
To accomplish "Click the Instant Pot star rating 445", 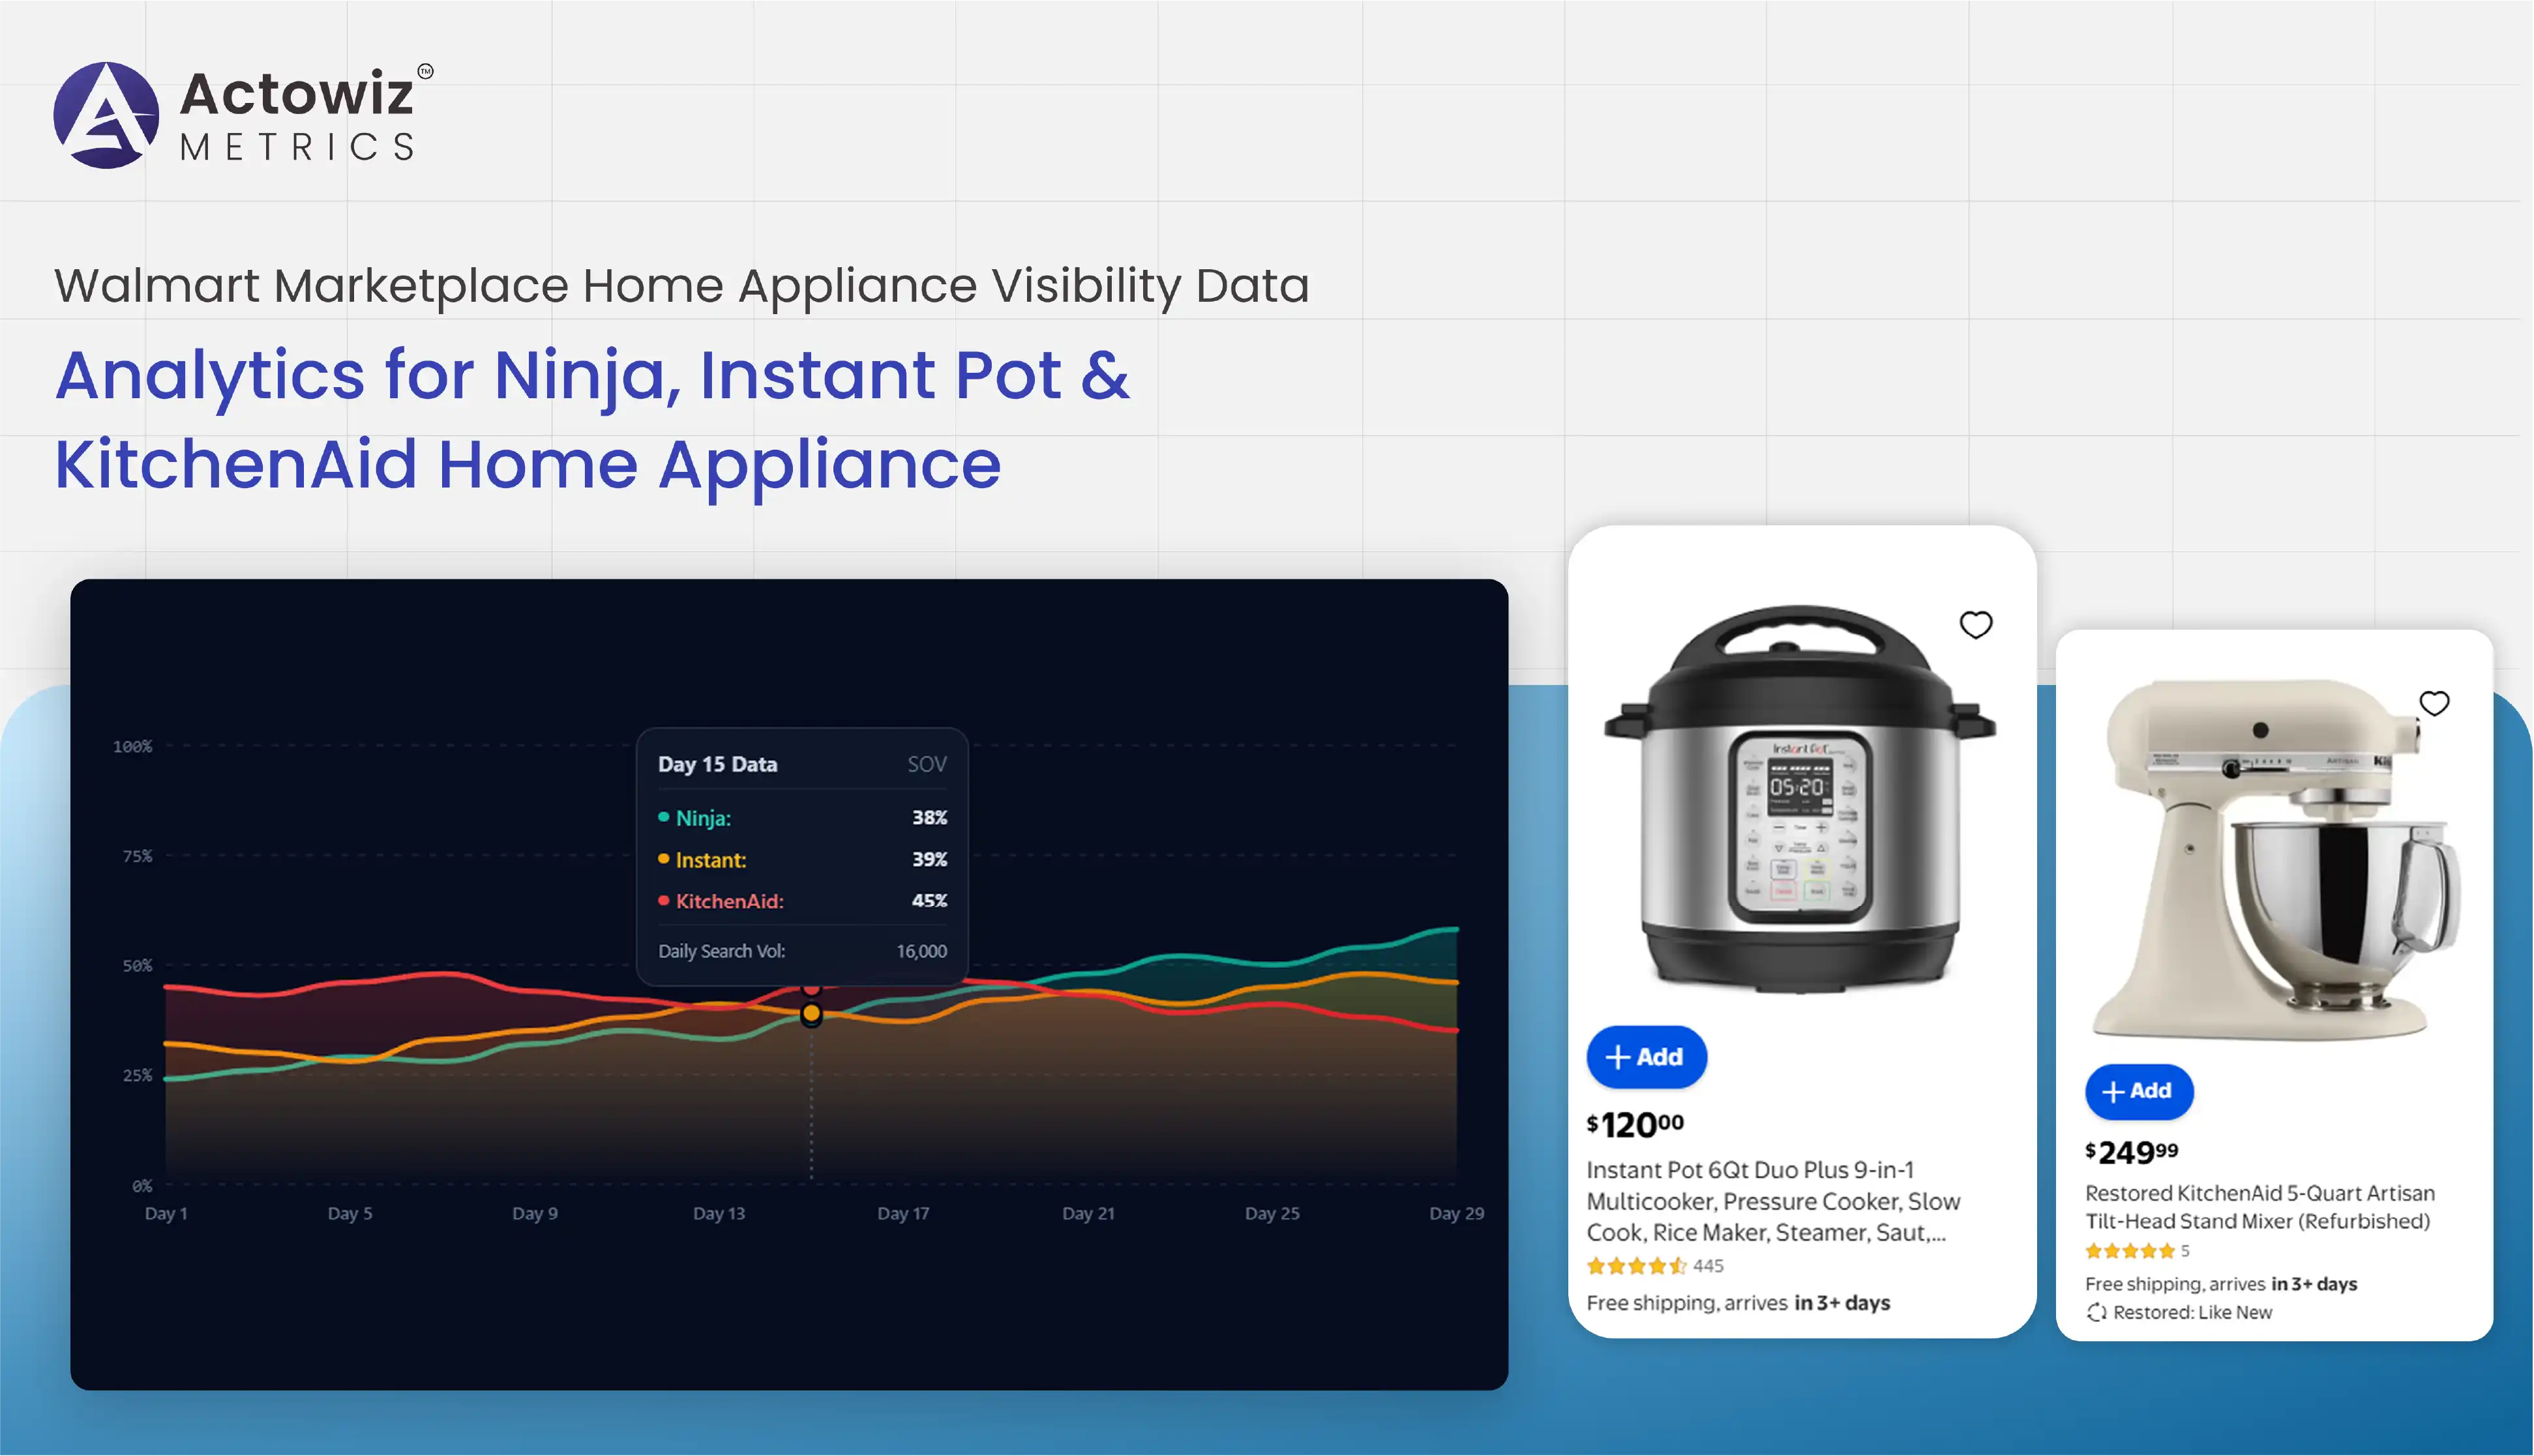I will pyautogui.click(x=1654, y=1266).
